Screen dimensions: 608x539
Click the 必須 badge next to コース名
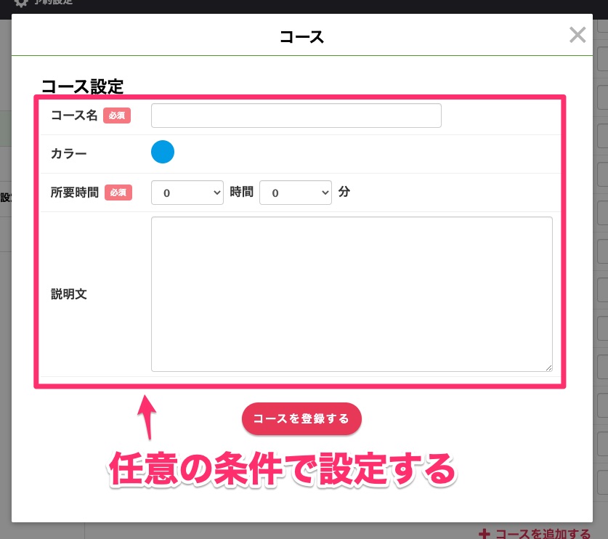pos(117,115)
